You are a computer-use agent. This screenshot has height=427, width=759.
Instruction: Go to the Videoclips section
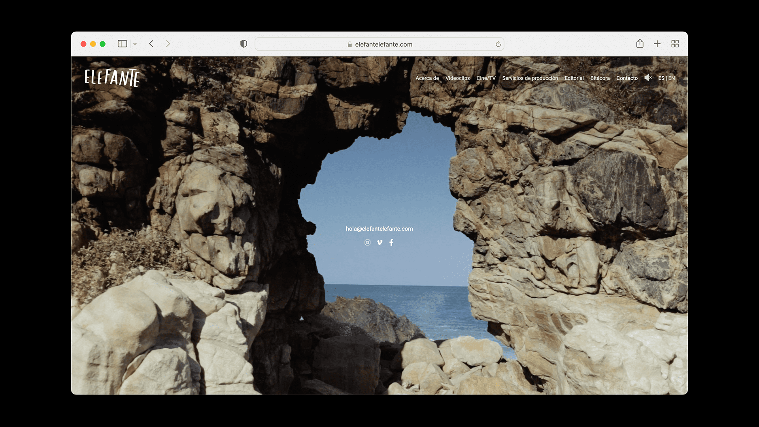click(x=457, y=78)
